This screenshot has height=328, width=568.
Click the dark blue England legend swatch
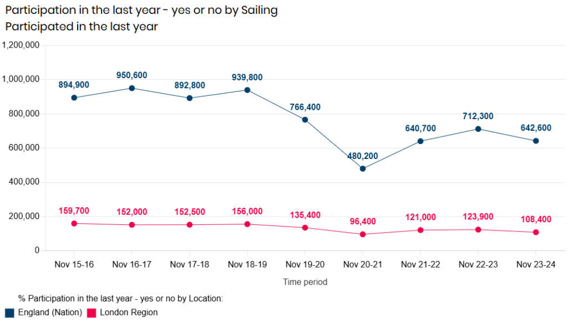[9, 313]
